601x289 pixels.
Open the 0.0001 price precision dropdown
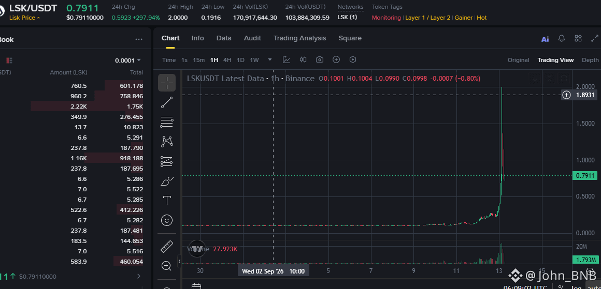[x=128, y=60]
